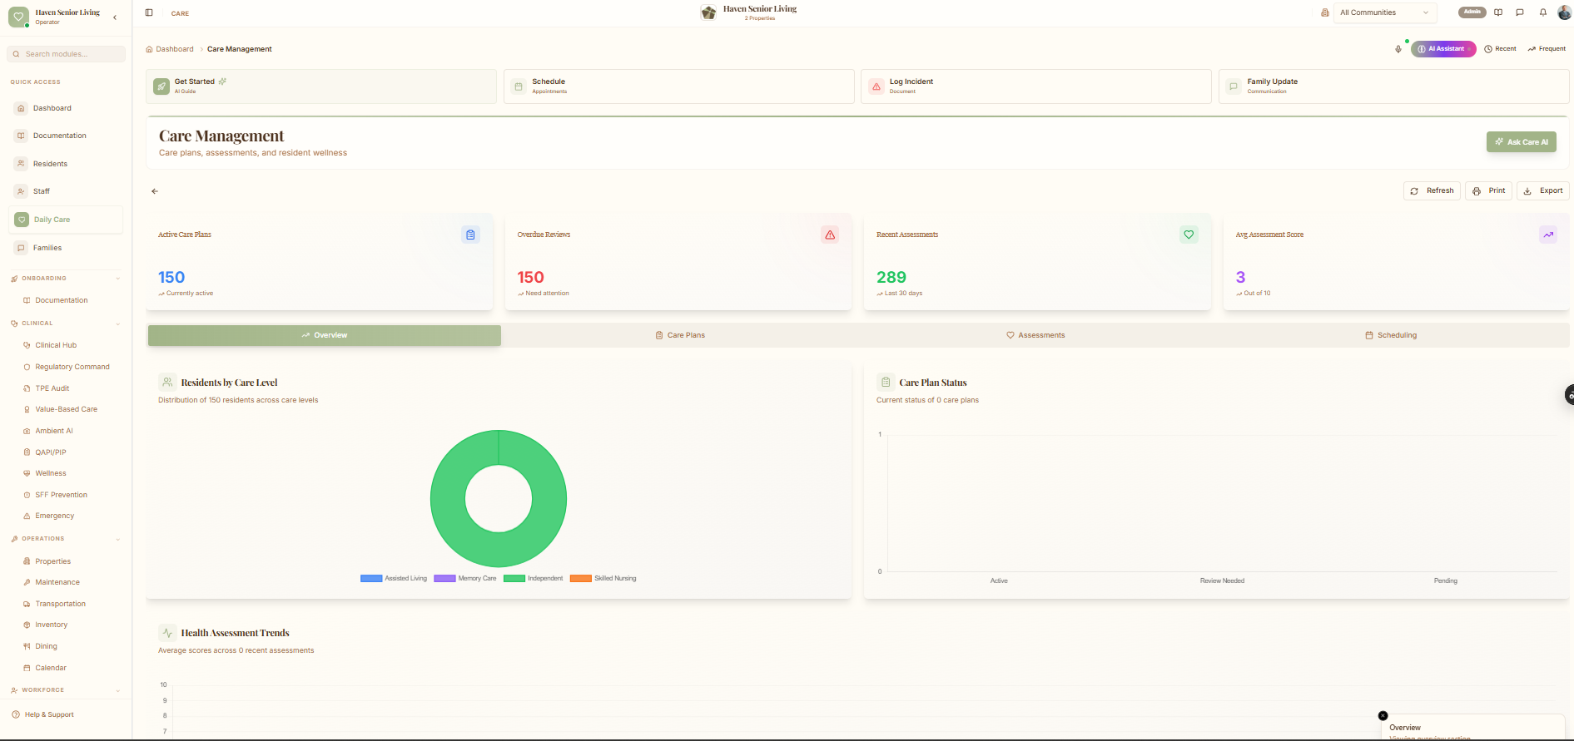Go back using the left arrow
The image size is (1574, 741).
155,191
